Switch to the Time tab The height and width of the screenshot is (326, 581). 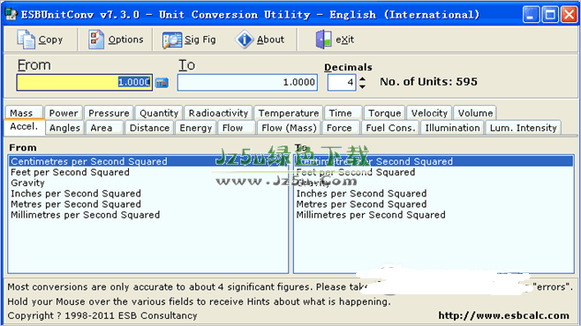[x=343, y=113]
